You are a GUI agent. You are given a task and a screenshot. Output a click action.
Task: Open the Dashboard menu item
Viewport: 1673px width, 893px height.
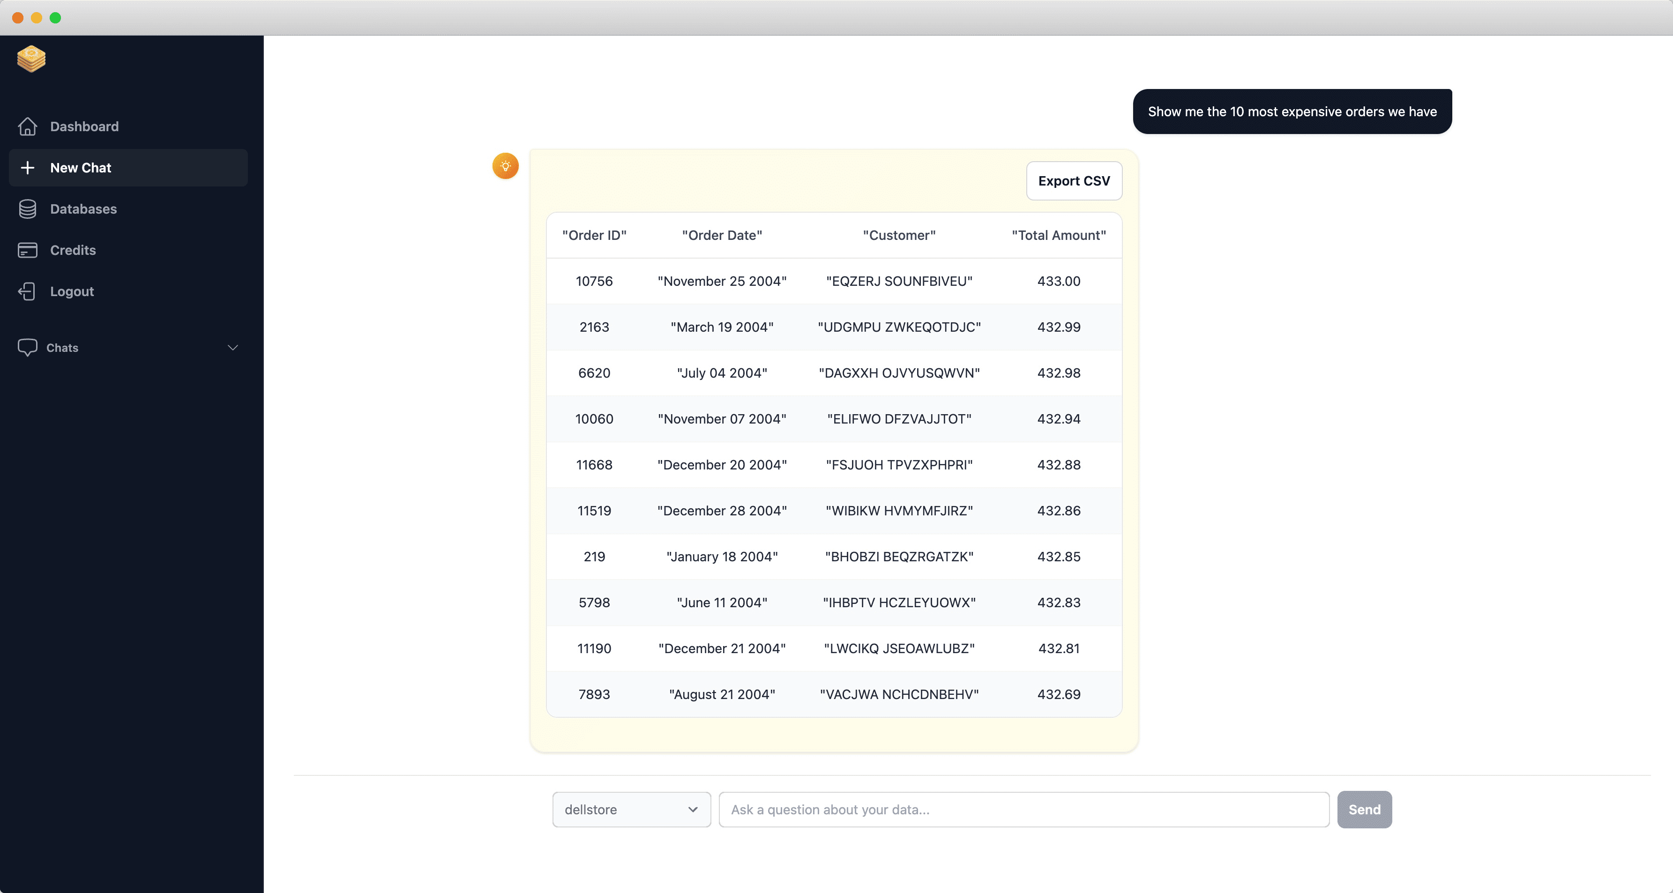84,127
